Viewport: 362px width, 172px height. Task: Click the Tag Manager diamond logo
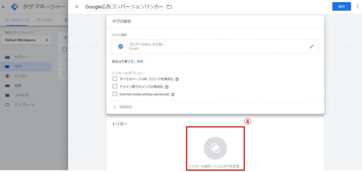(15, 7)
